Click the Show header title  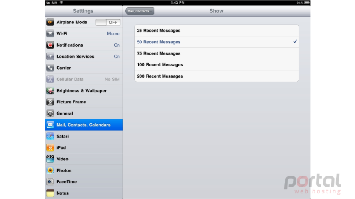[216, 11]
